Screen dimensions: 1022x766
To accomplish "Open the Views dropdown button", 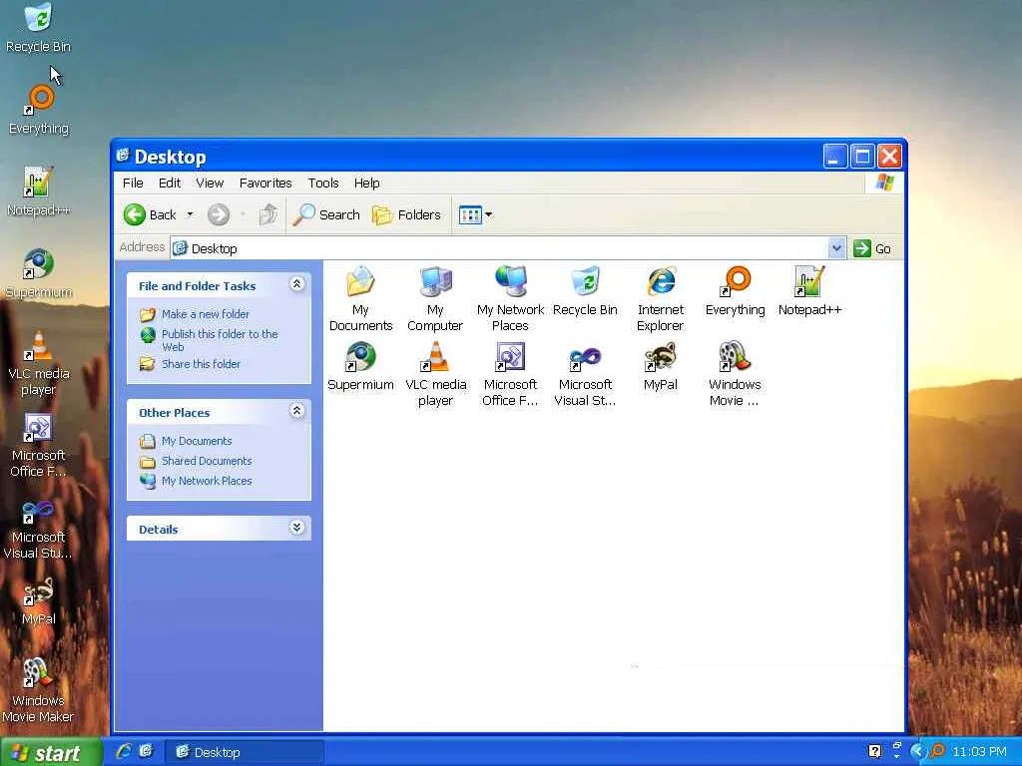I will [x=475, y=214].
